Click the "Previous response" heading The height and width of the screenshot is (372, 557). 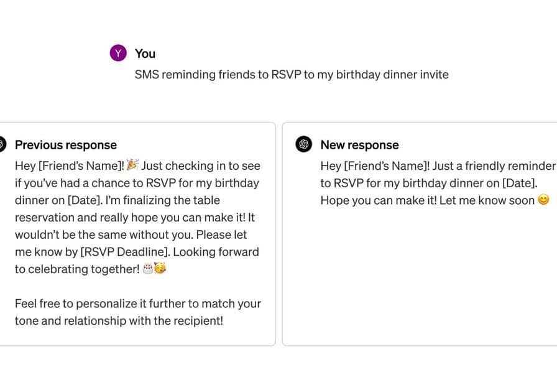[x=66, y=145]
